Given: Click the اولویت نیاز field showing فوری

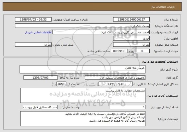Looking at the screenshot, I should tap(131, 39).
